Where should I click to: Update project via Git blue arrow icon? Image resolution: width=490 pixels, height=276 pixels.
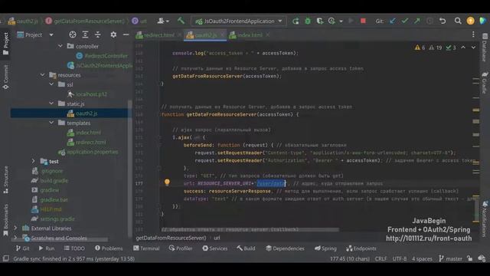click(x=393, y=21)
